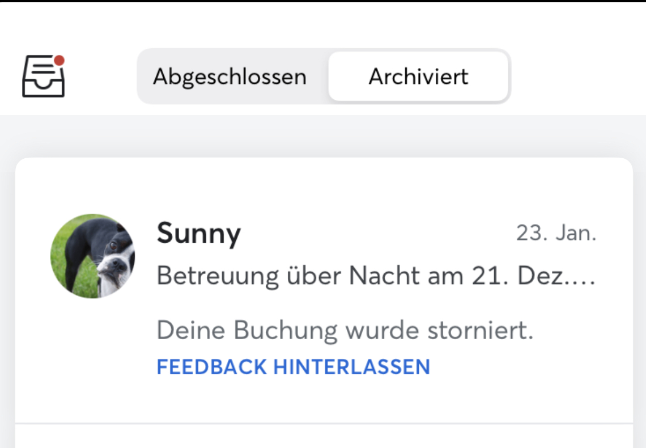646x448 pixels.
Task: Click the divider line under Sunny's card
Action: (323, 423)
